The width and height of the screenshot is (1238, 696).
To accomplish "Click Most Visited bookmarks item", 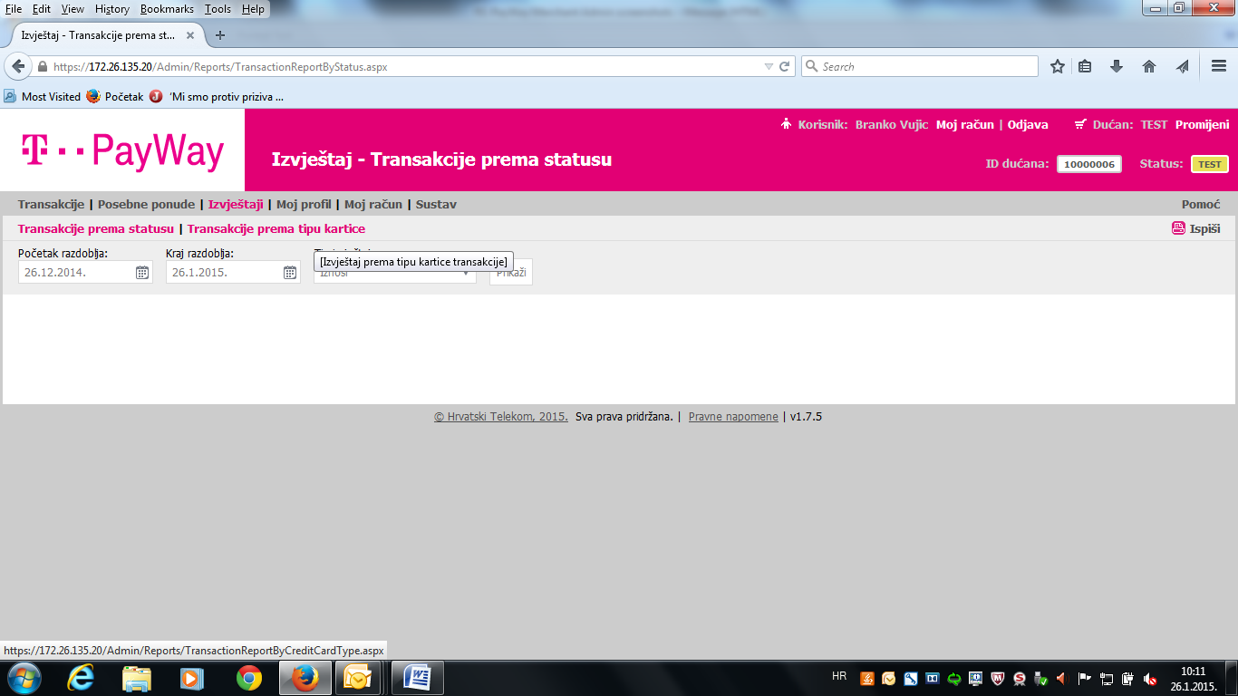I will (x=42, y=96).
